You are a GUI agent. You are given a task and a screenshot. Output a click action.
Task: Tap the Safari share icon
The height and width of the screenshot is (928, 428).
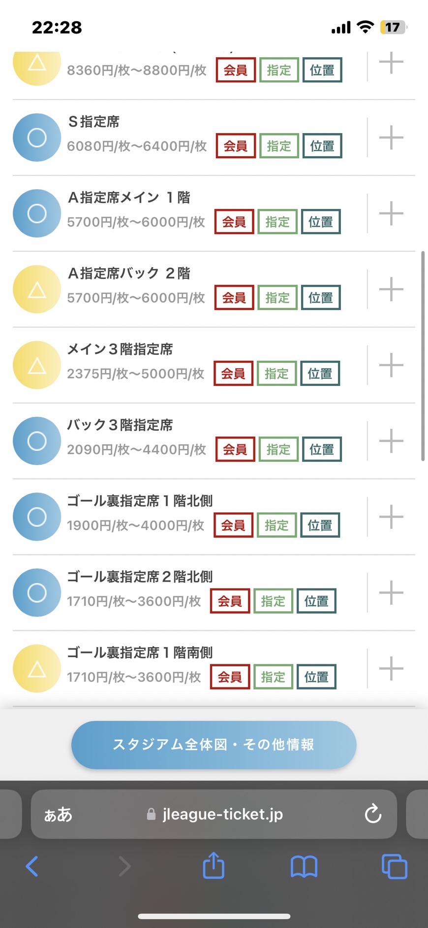coord(214,865)
